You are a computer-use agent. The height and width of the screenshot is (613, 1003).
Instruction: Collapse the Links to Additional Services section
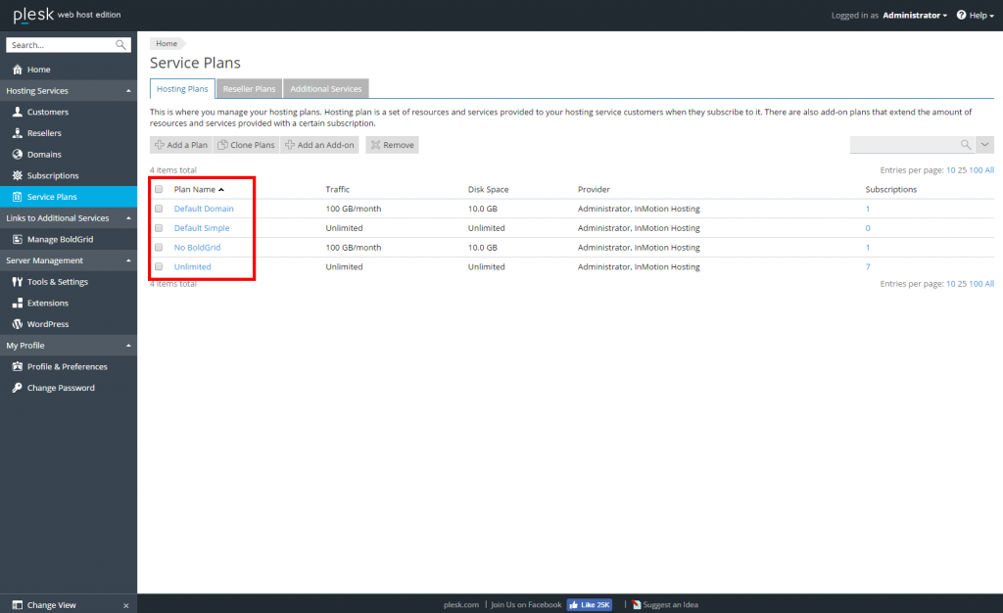[x=128, y=218]
